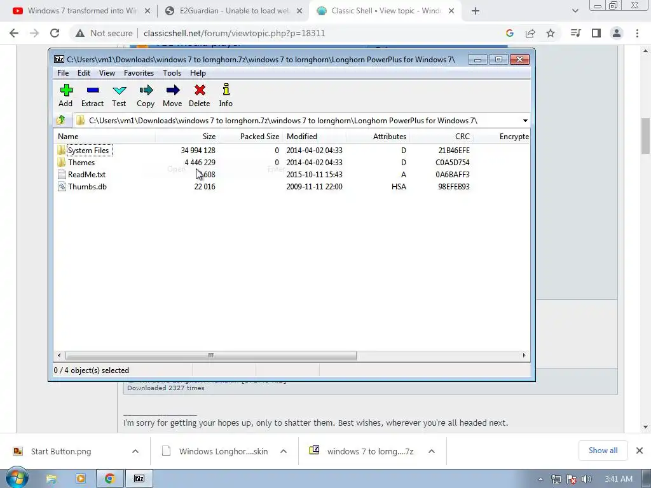Sort by Attributes column header

tap(378, 137)
